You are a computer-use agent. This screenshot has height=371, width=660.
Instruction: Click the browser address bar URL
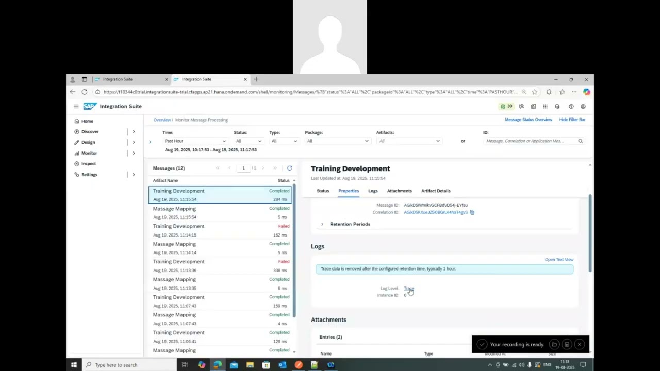(x=309, y=92)
